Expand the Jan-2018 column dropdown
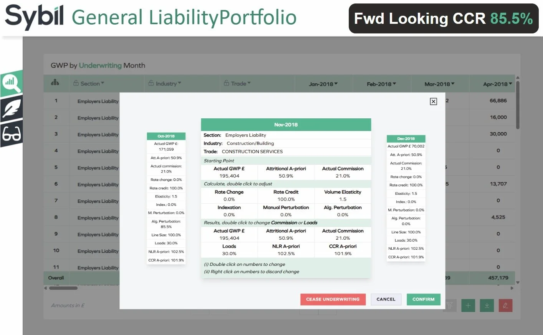The image size is (543, 335). tap(336, 84)
